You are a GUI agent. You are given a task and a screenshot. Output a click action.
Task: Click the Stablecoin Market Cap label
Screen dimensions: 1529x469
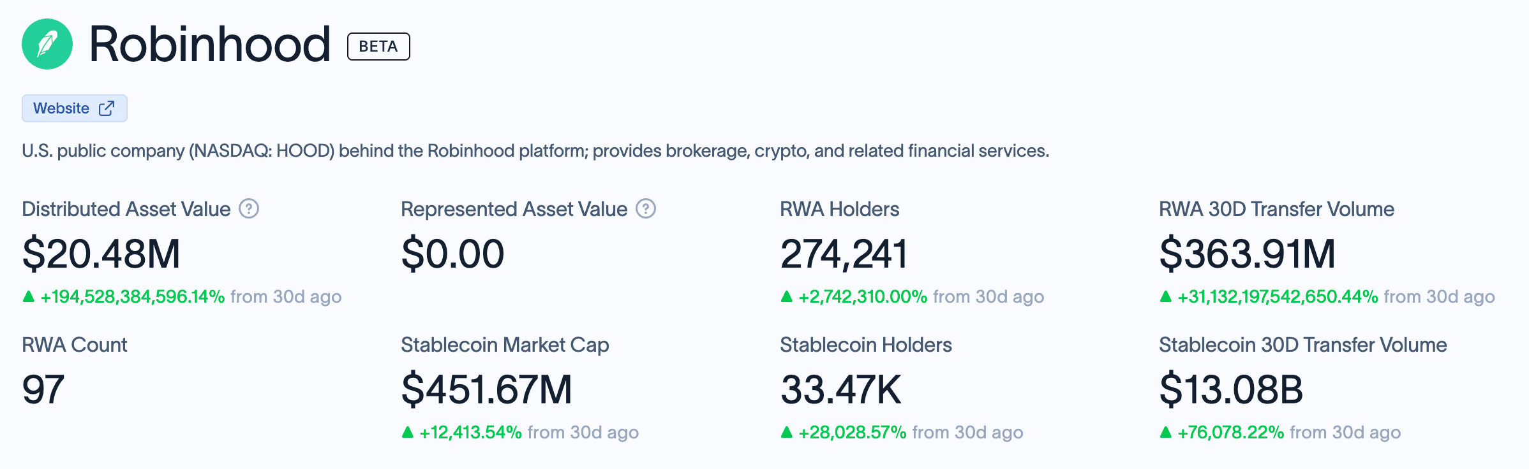pos(505,345)
